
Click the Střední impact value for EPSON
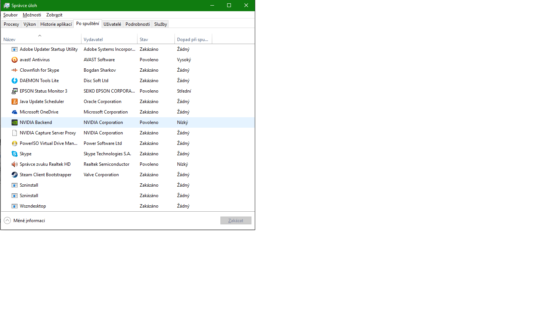point(184,91)
